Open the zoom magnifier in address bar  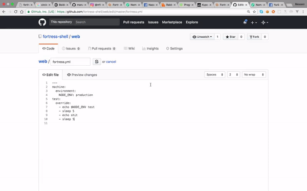coord(249,12)
